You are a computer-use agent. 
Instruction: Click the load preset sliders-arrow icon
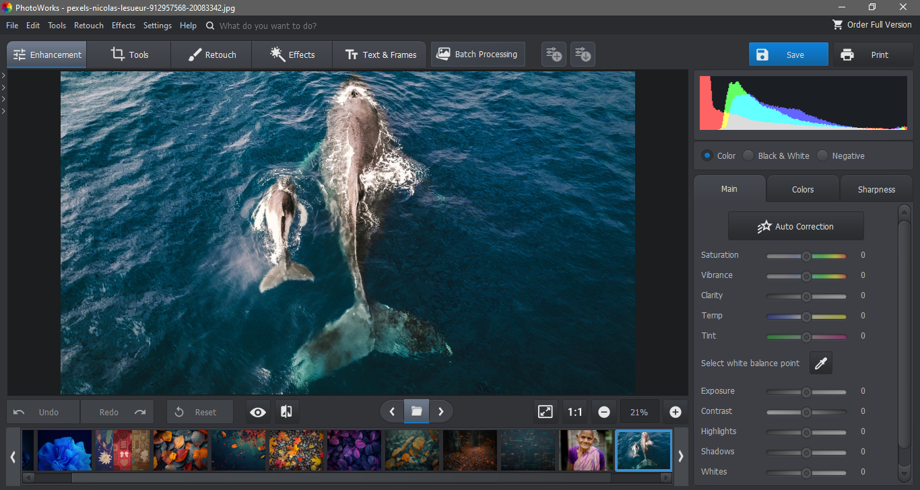[583, 55]
